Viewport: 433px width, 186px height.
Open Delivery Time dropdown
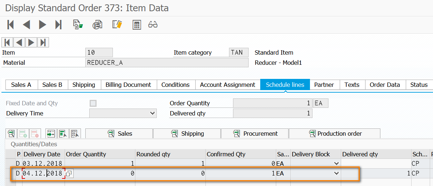coord(152,114)
